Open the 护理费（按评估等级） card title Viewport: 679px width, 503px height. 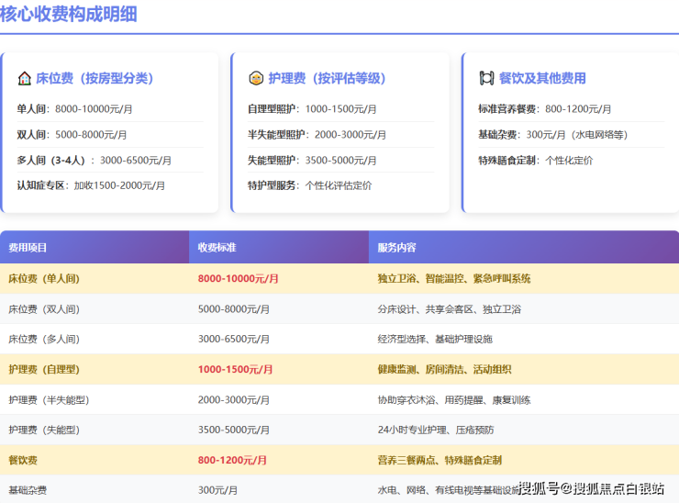click(x=327, y=79)
